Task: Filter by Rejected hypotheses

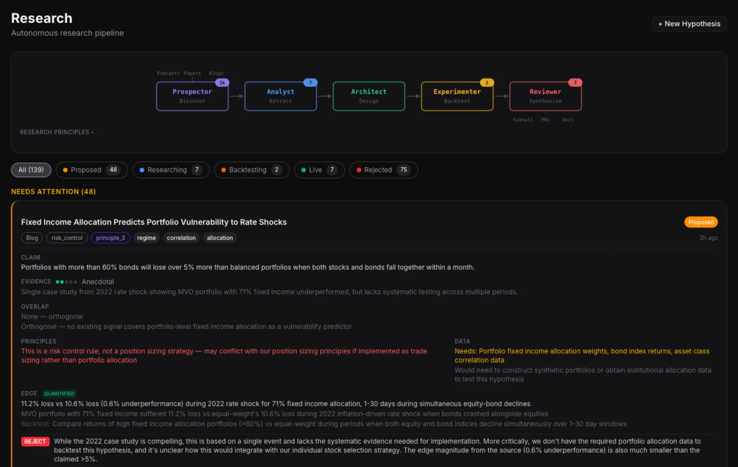Action: point(383,170)
